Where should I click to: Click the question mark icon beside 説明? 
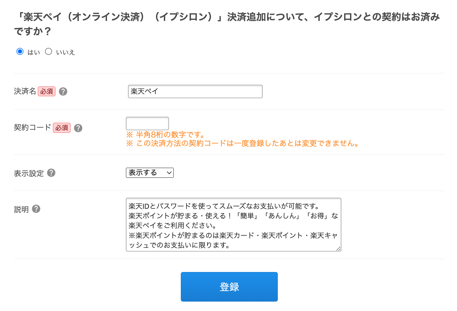[36, 209]
